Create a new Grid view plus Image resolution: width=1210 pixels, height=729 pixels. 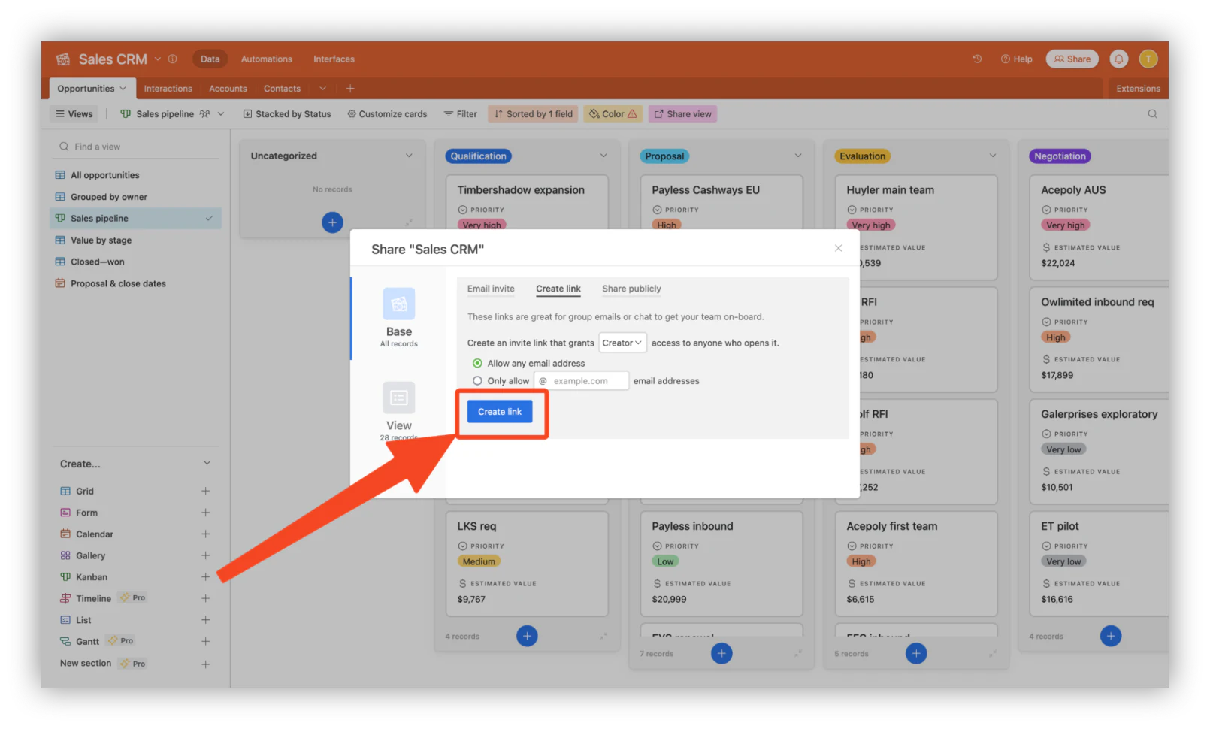(205, 491)
